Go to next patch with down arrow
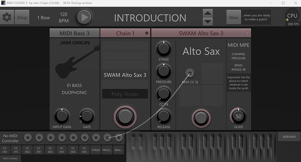 [208, 21]
